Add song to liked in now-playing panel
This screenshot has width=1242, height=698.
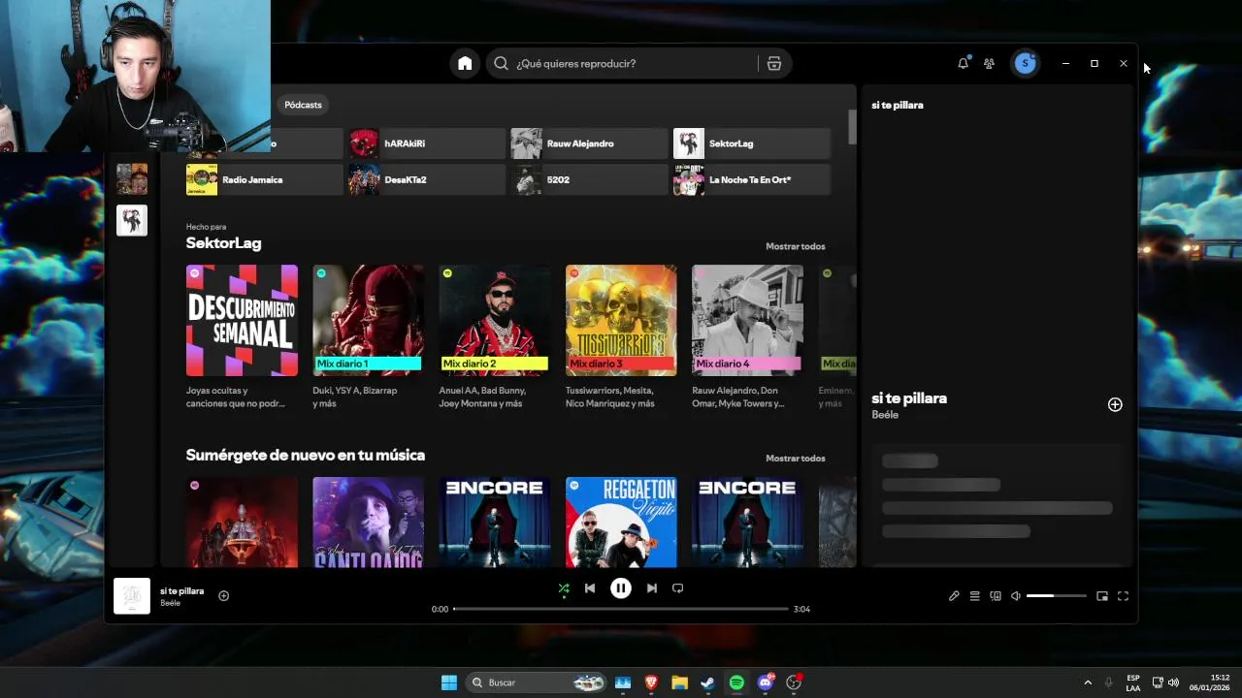1115,405
